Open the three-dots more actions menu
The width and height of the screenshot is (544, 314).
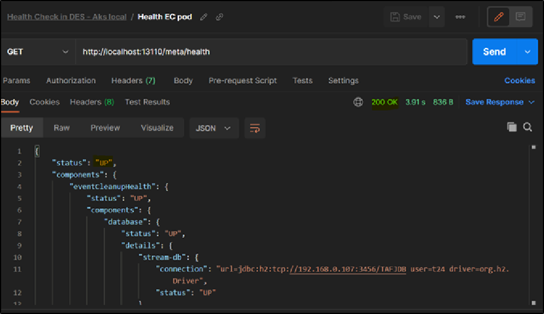[x=460, y=17]
